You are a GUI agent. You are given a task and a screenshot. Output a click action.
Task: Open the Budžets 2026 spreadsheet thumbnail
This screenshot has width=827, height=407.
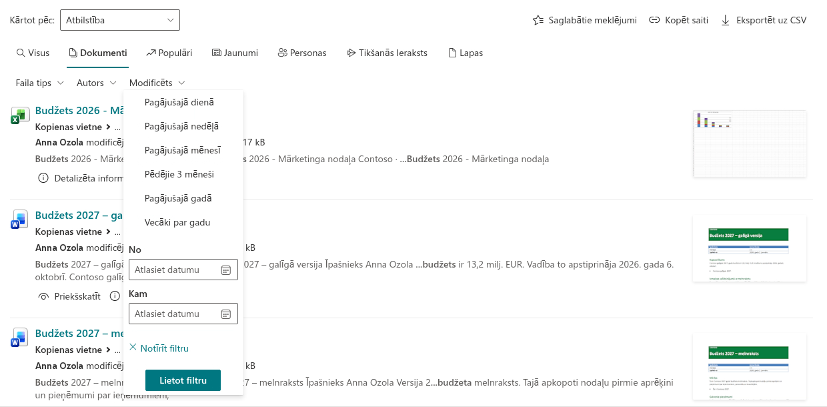[x=750, y=144]
